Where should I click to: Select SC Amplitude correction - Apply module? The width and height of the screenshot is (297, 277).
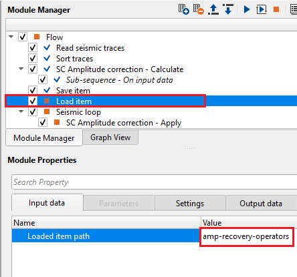[x=124, y=123]
